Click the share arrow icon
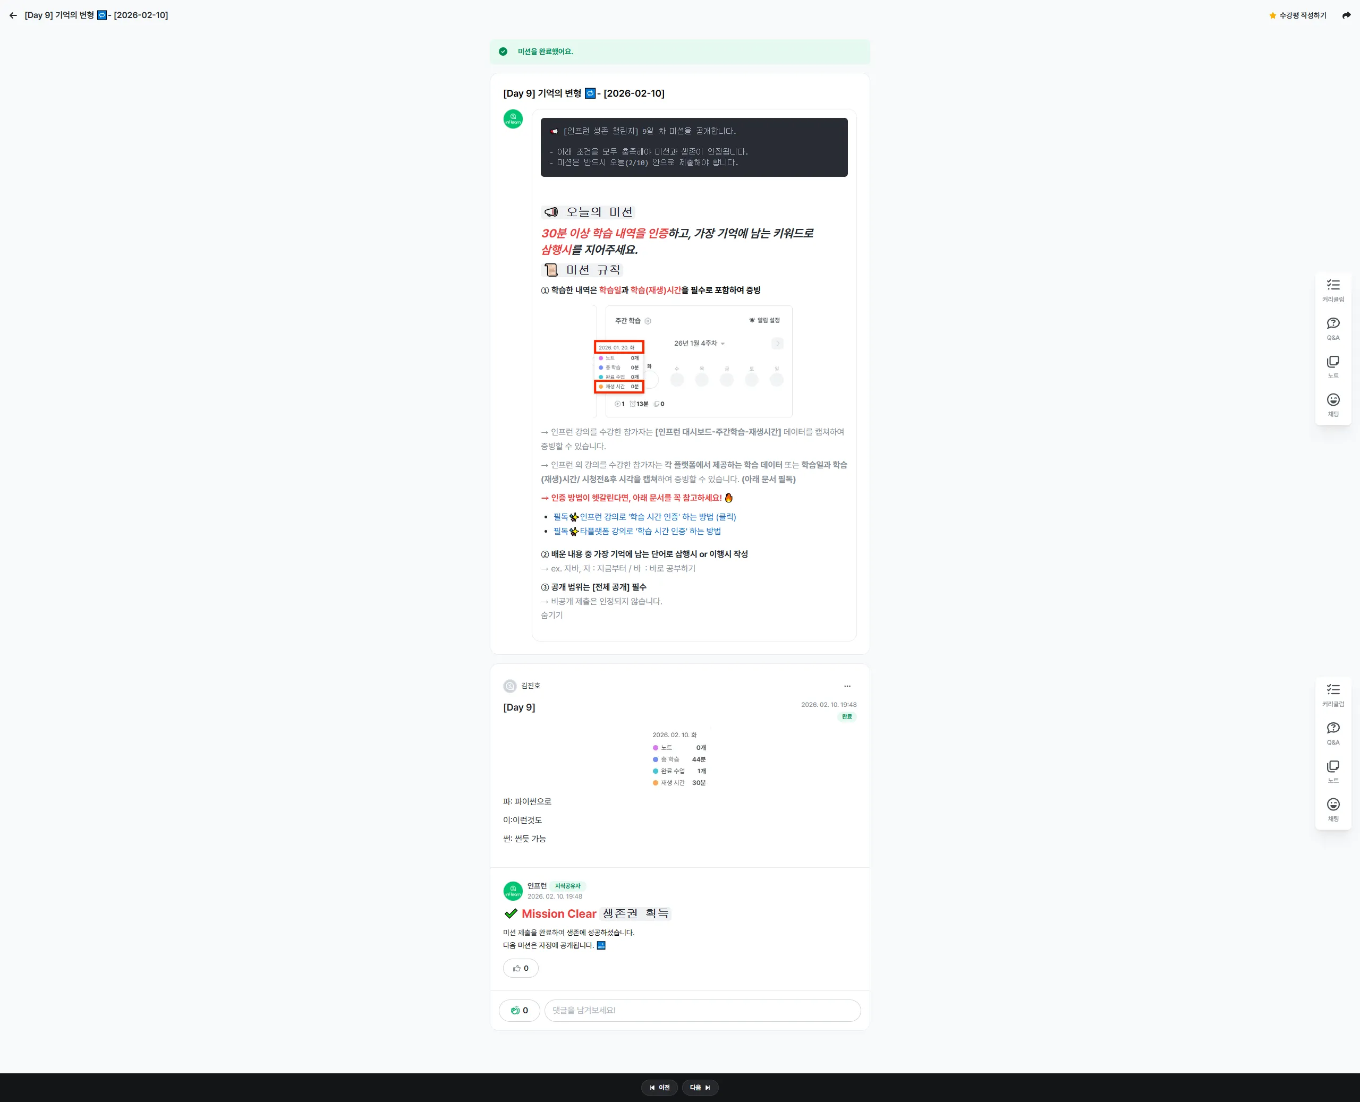Image resolution: width=1360 pixels, height=1102 pixels. point(1346,15)
